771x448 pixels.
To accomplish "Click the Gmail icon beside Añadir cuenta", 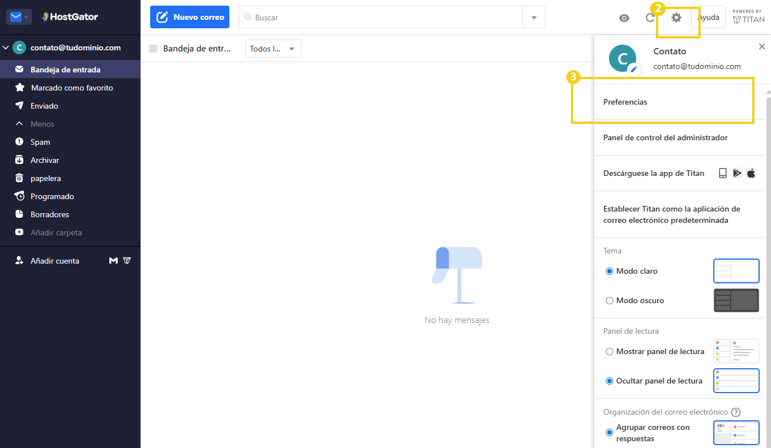I will point(113,260).
